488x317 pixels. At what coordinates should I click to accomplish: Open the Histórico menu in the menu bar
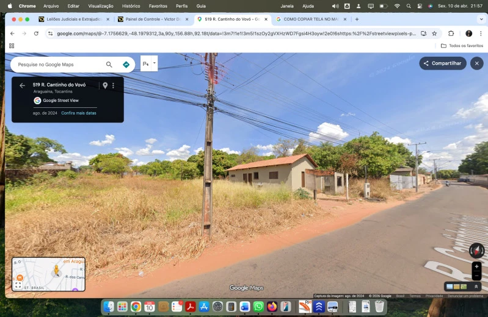[131, 6]
